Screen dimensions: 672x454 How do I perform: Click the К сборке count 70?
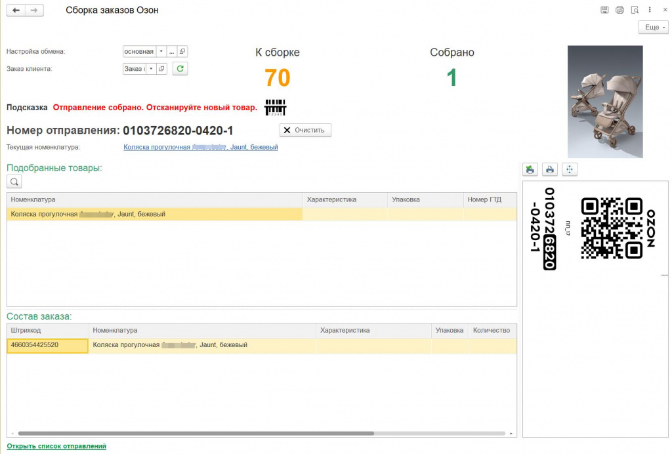(x=278, y=78)
